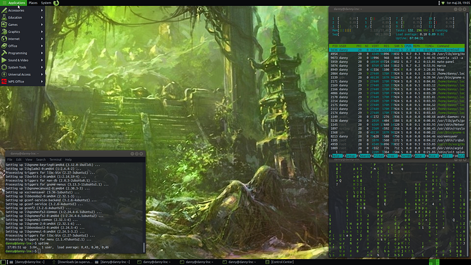Click F10 Quit in htop footer

pyautogui.click(x=459, y=156)
